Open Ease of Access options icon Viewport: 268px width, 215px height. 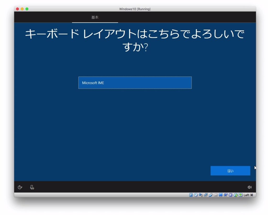click(20, 187)
